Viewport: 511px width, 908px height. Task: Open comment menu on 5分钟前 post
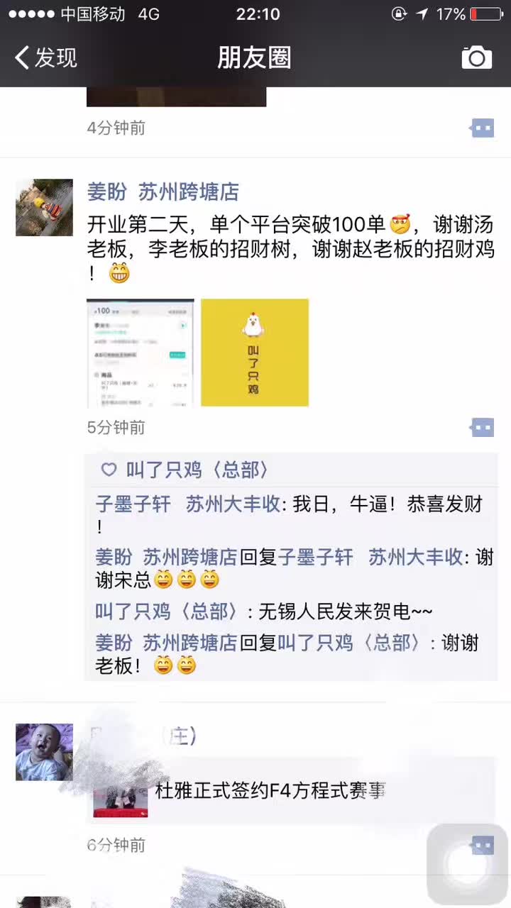(x=482, y=427)
